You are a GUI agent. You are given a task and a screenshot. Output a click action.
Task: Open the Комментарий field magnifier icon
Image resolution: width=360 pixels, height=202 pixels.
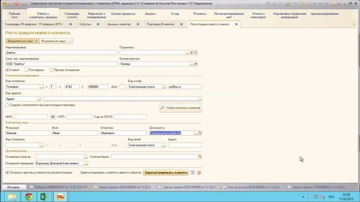point(200,157)
